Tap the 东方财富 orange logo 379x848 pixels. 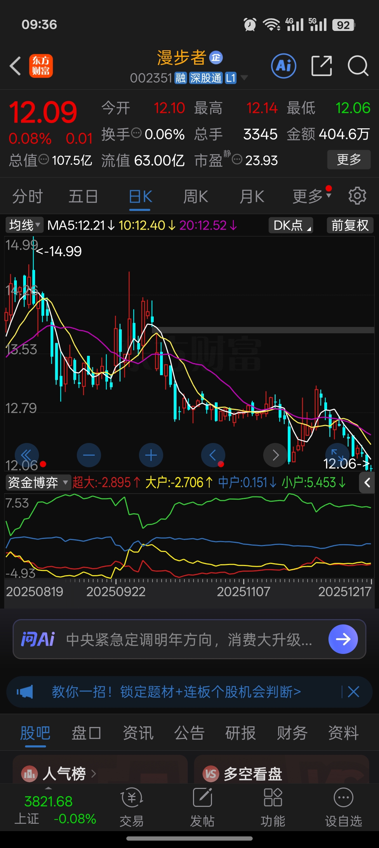tap(41, 66)
